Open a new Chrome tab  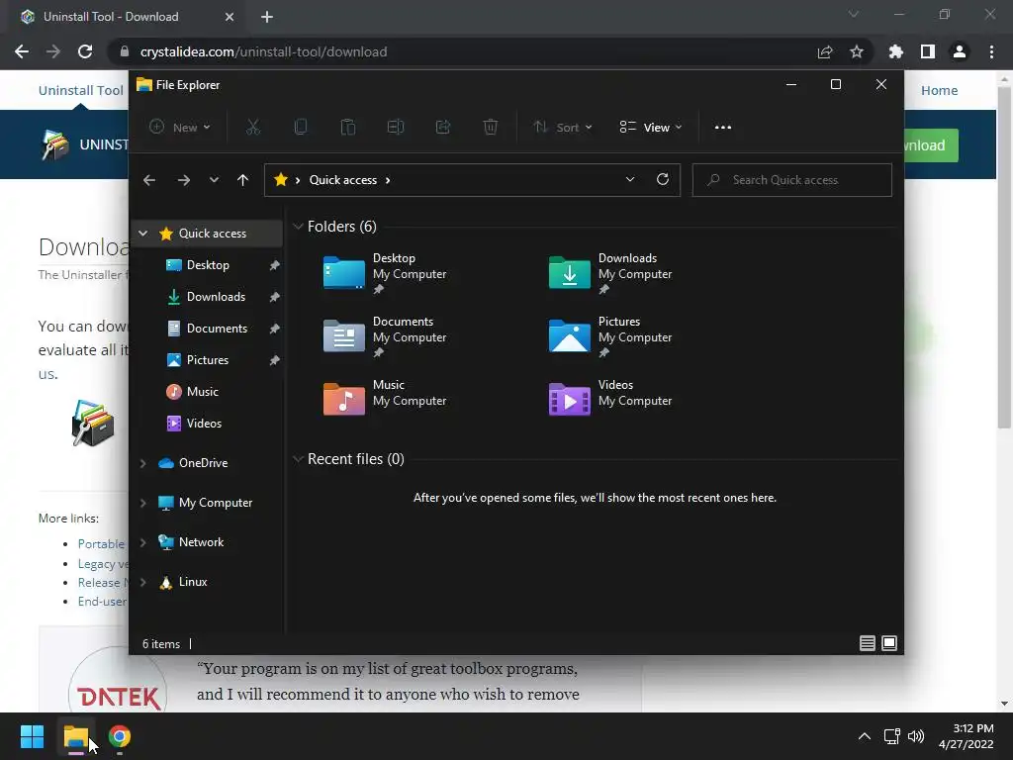coord(267,17)
